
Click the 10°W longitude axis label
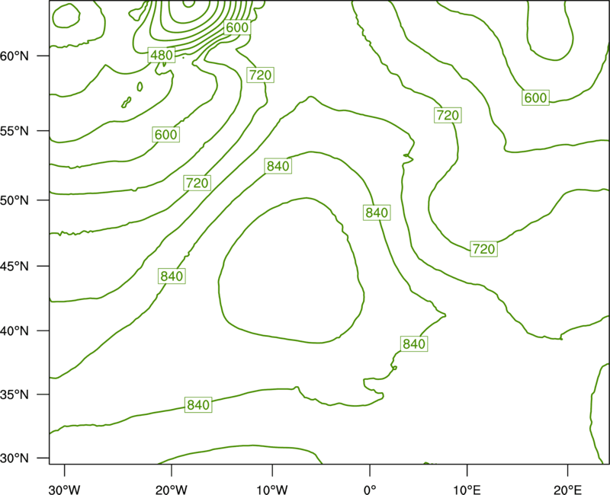[272, 490]
